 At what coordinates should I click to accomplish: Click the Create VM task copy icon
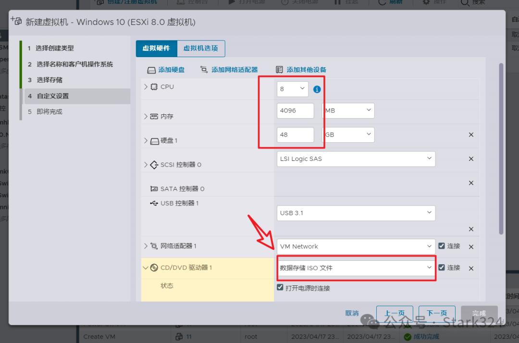[x=179, y=337]
